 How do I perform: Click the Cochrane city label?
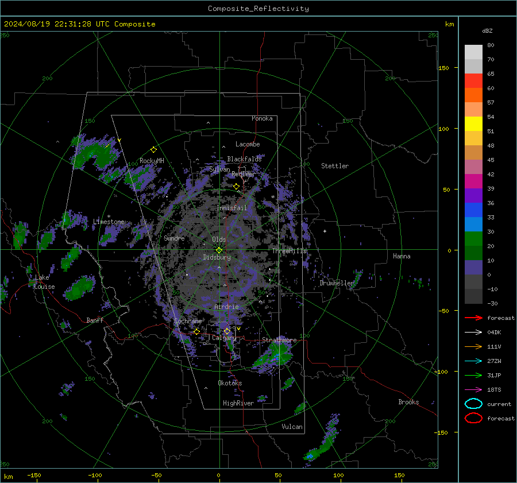pyautogui.click(x=188, y=321)
